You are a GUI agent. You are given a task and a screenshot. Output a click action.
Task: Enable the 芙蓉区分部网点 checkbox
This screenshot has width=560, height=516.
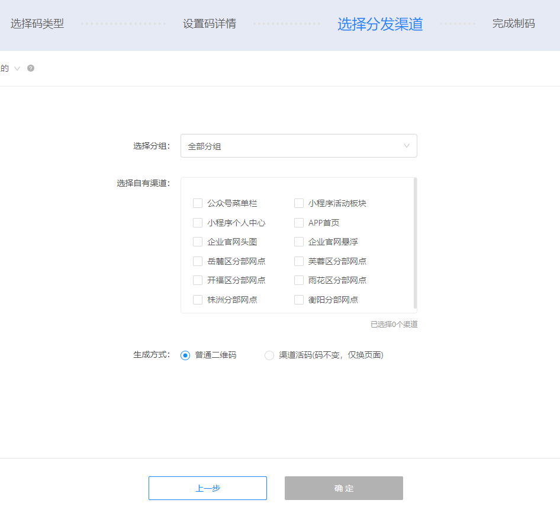[x=299, y=261]
